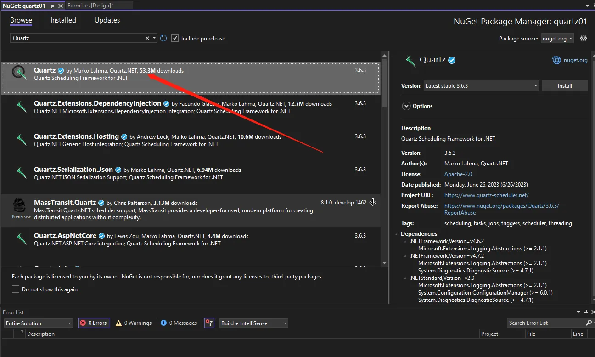Click the Quartz package icon in list

click(19, 72)
